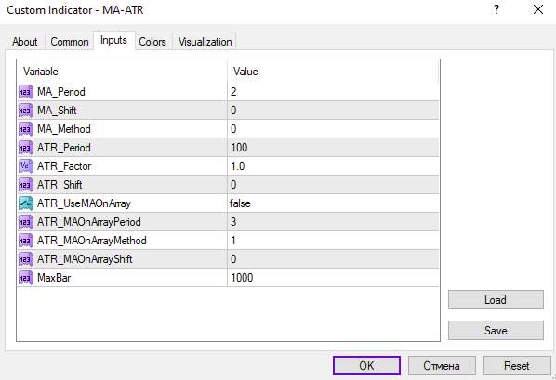Viewport: 556px width, 380px height.
Task: Select the integer icon next to MA_Shift
Action: tap(25, 111)
